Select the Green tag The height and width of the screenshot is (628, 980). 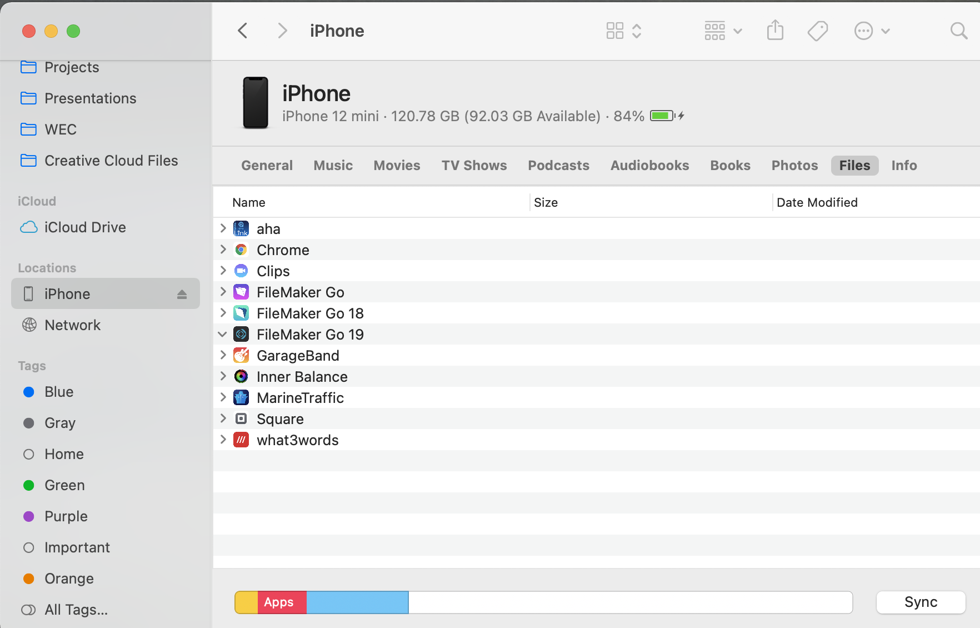53,485
